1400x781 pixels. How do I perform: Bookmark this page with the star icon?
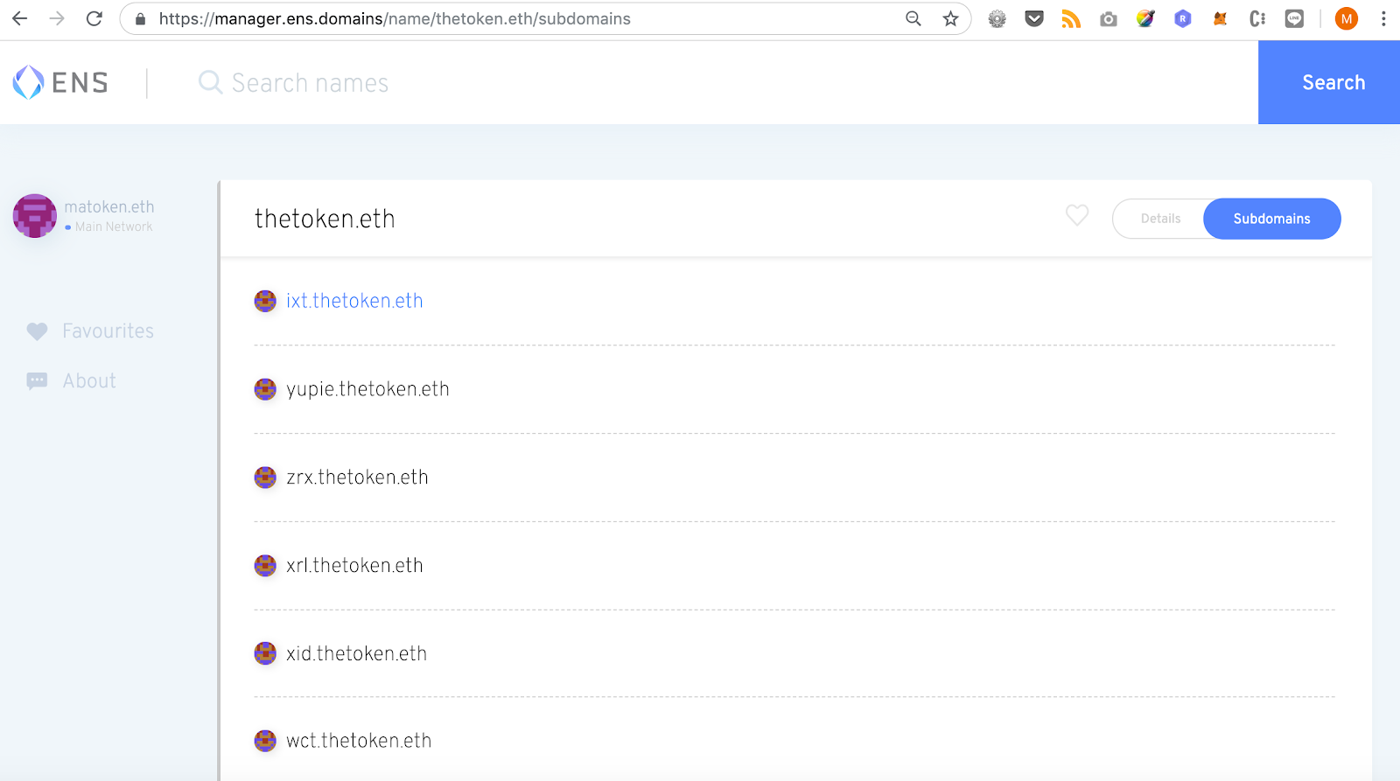(950, 18)
